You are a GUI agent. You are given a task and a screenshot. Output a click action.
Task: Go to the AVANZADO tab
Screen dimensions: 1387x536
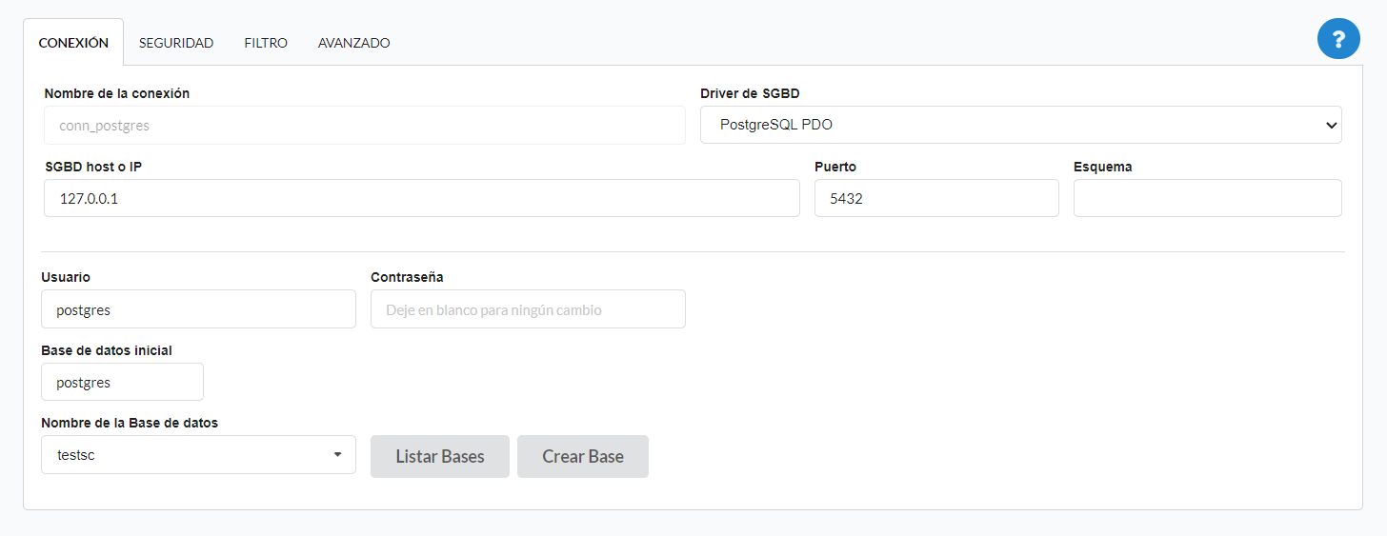click(353, 43)
